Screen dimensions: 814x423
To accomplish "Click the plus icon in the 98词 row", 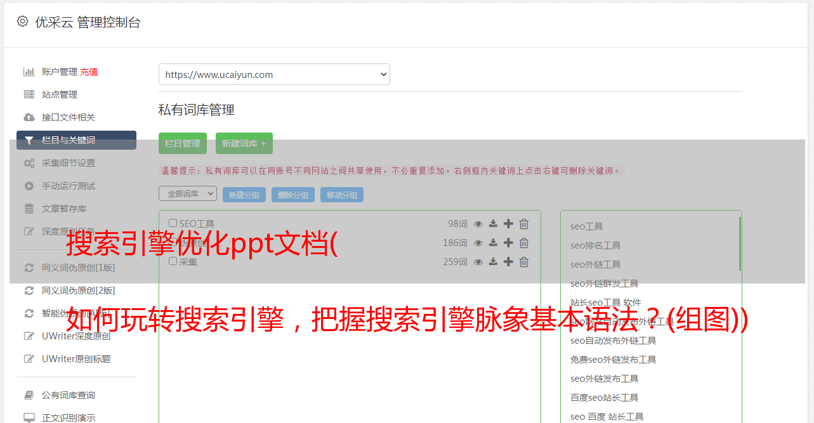I will tap(508, 224).
